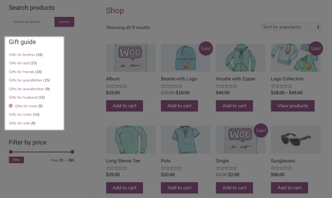Focus the Search products input field

point(32,22)
